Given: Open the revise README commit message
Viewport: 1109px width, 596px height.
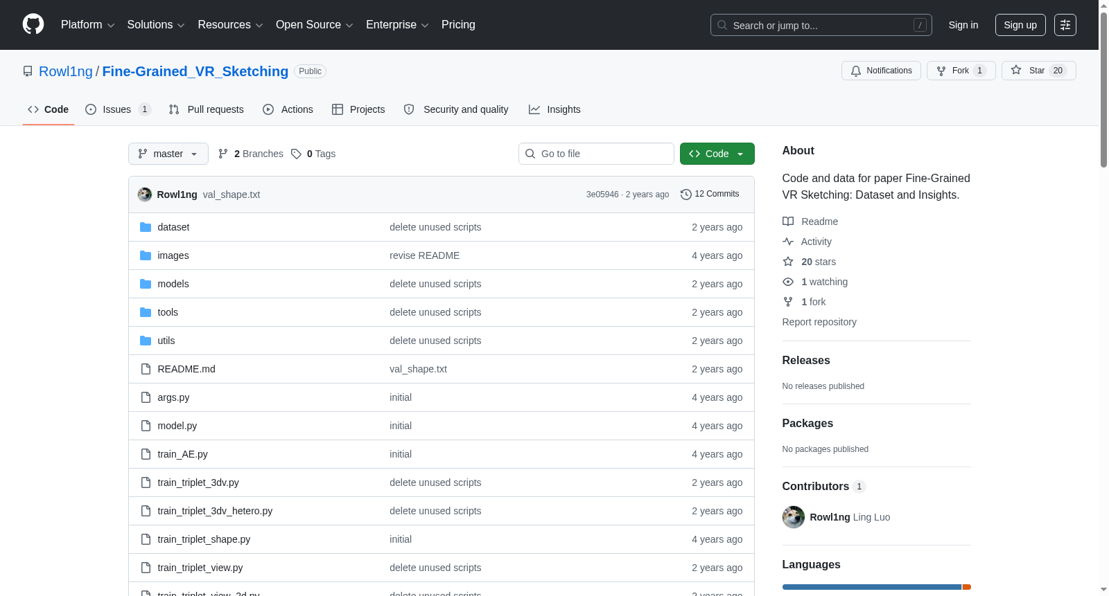Looking at the screenshot, I should click(x=424, y=255).
